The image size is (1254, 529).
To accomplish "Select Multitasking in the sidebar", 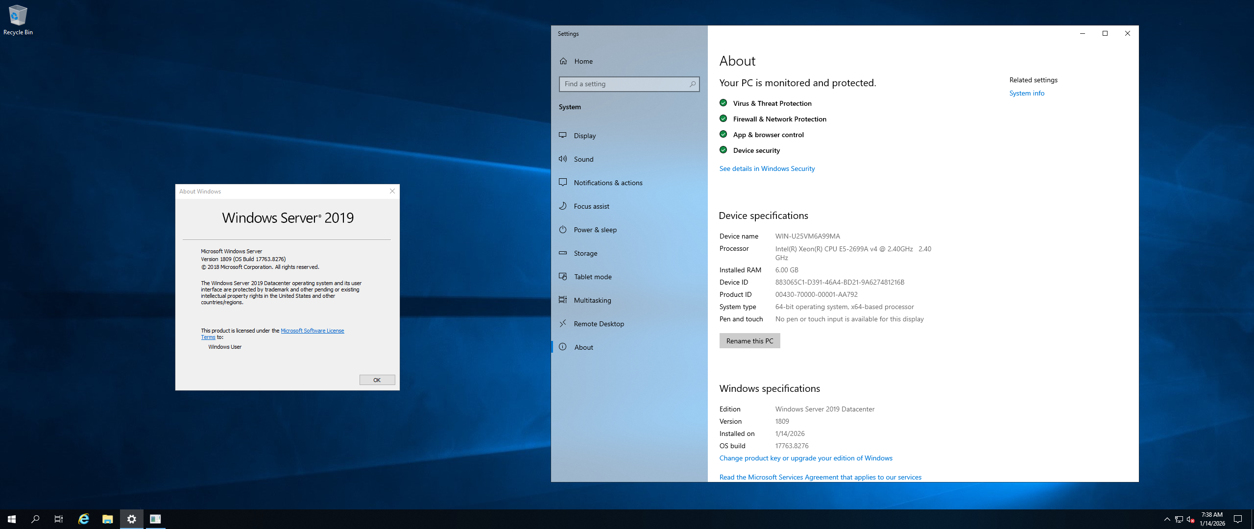I will 592,300.
